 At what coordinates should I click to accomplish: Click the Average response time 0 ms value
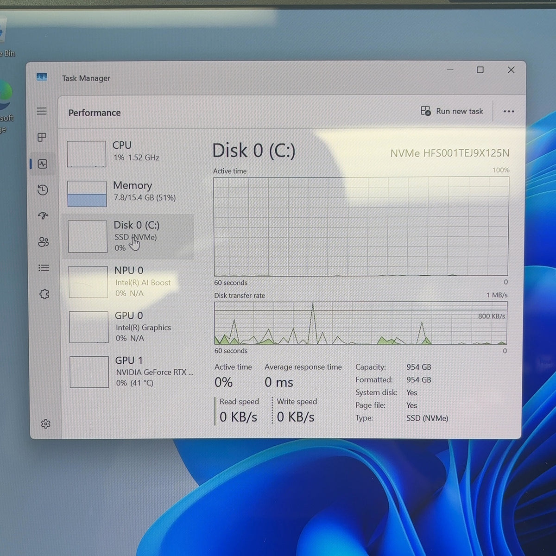279,382
